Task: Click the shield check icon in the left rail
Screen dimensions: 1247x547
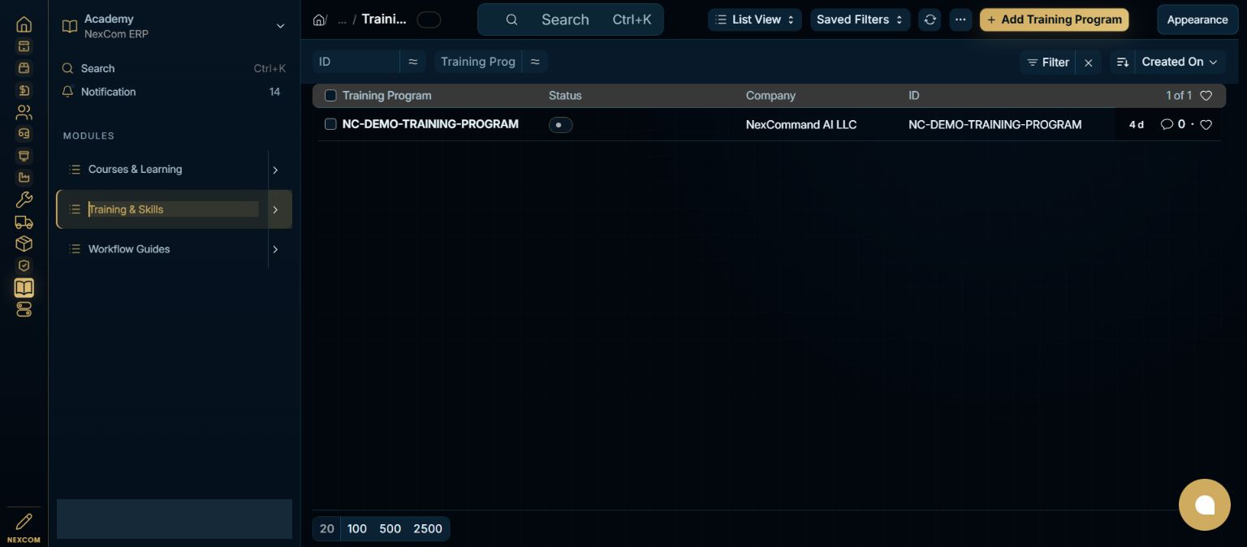Action: (24, 265)
